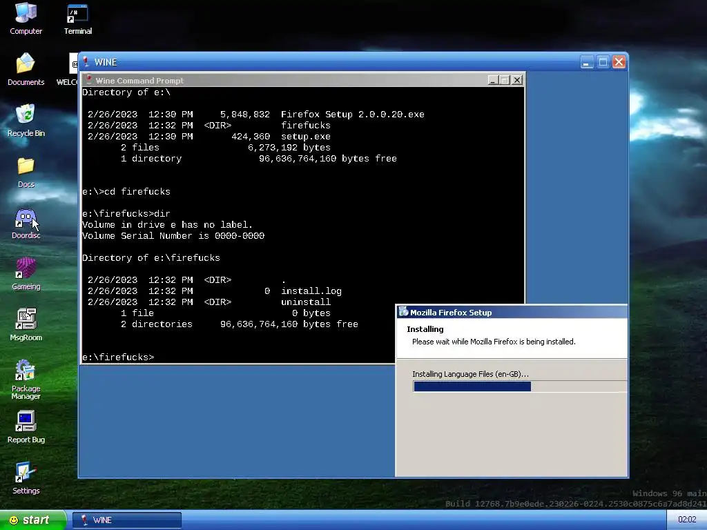Image resolution: width=707 pixels, height=530 pixels.
Task: Click 'Installing Language Files (en-GB)...' status text
Action: click(470, 374)
